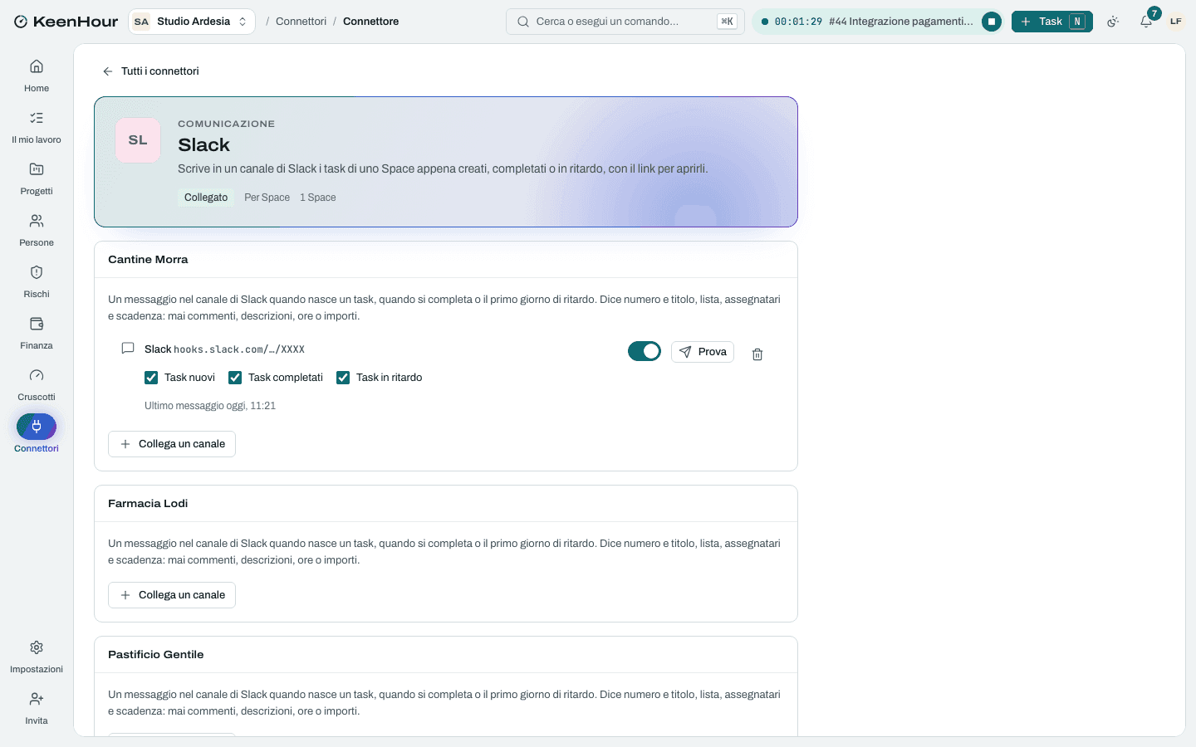The height and width of the screenshot is (747, 1196).
Task: Click the 00:01:29 timer readout
Action: coord(798,22)
